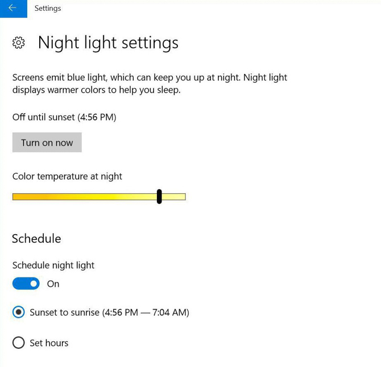The height and width of the screenshot is (367, 381).
Task: Click the color temperature slider handle
Action: tap(159, 197)
